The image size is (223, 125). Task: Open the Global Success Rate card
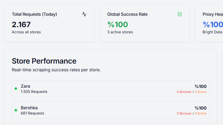click(x=145, y=23)
